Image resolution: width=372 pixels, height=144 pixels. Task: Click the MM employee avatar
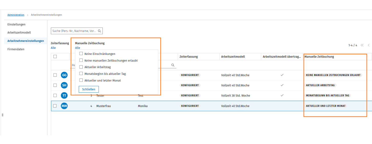[64, 106]
